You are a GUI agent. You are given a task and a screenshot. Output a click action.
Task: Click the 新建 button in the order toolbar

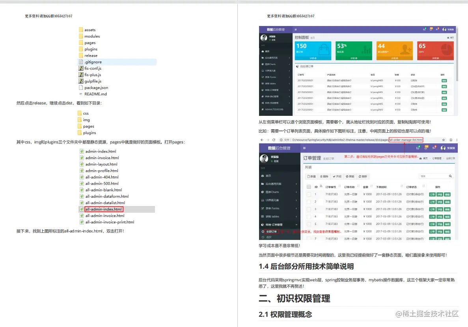[312, 176]
